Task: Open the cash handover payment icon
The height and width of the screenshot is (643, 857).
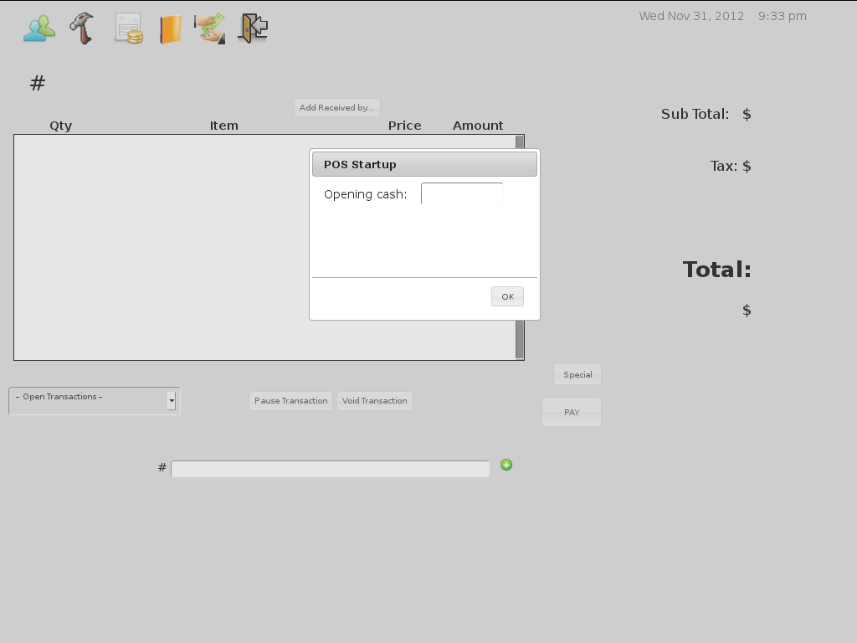Action: (210, 28)
